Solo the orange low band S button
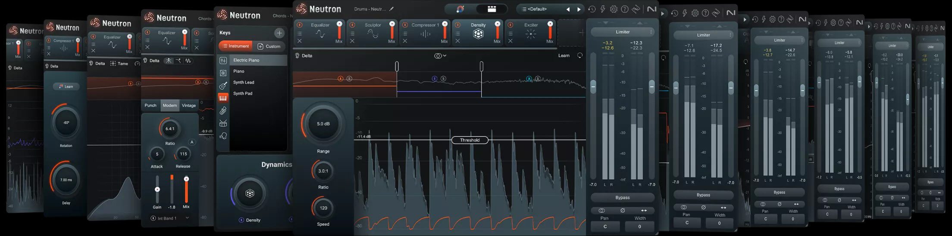Screen dimensions: 952x236 tap(349, 78)
